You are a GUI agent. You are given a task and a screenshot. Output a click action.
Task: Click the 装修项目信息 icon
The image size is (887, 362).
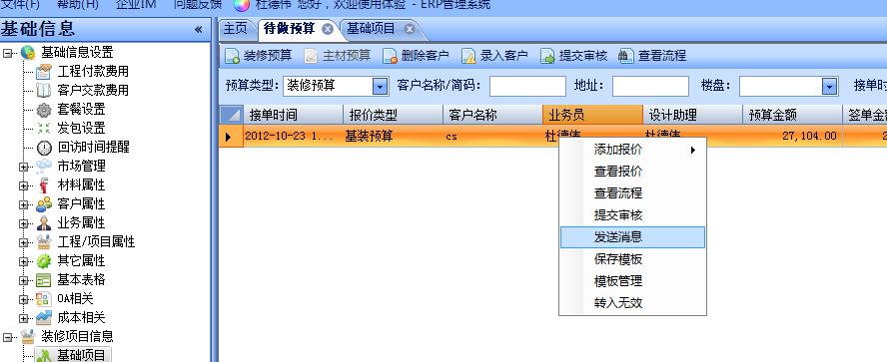point(28,337)
